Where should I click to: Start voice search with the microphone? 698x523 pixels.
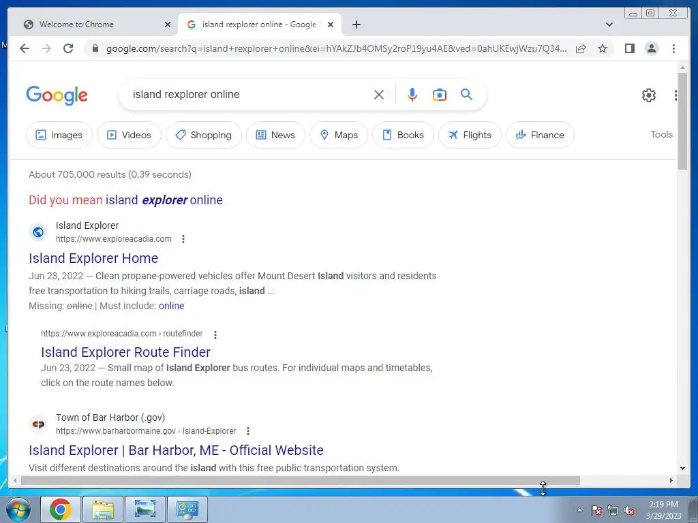pyautogui.click(x=412, y=94)
